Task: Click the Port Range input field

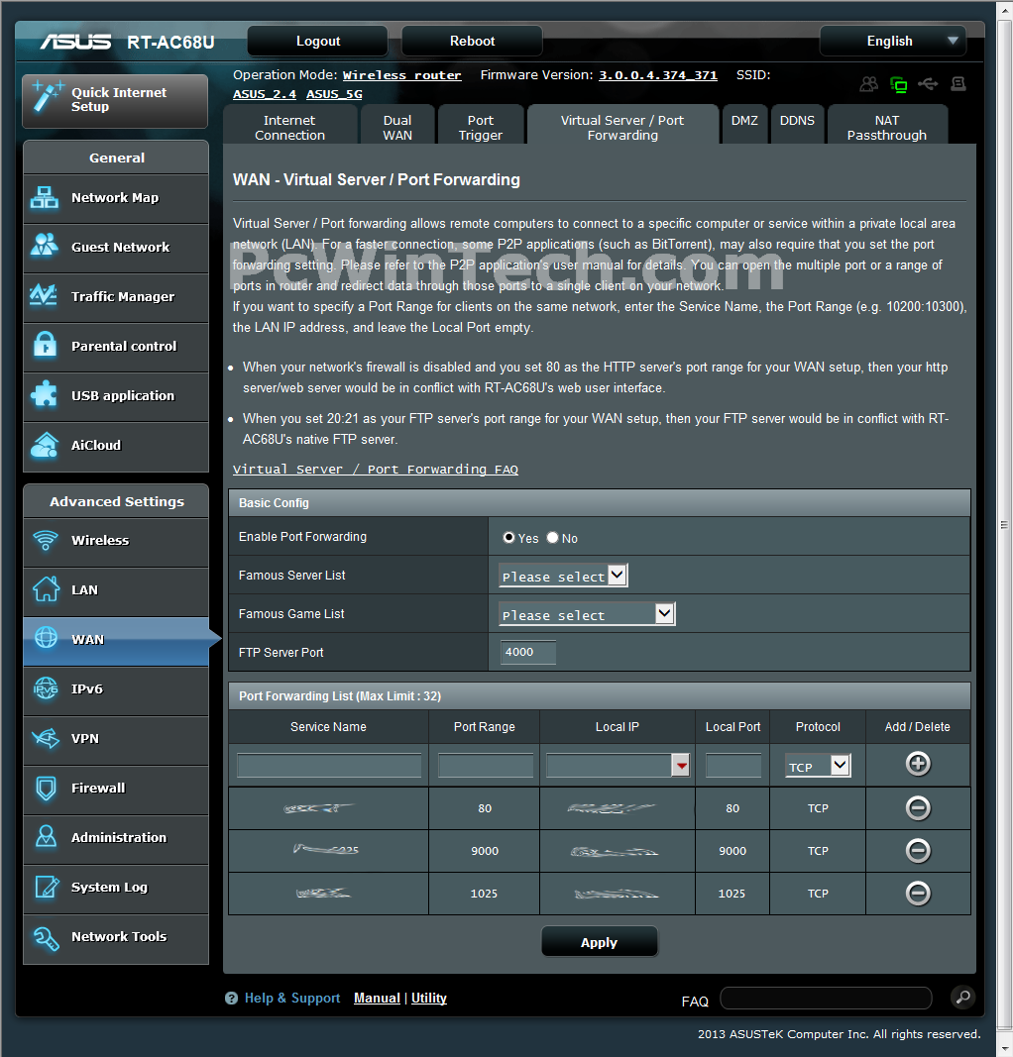Action: [x=485, y=765]
